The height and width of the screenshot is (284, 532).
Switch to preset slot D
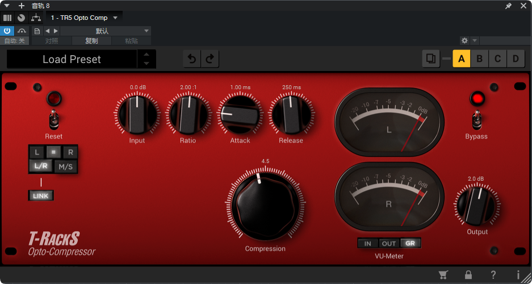[x=516, y=59]
